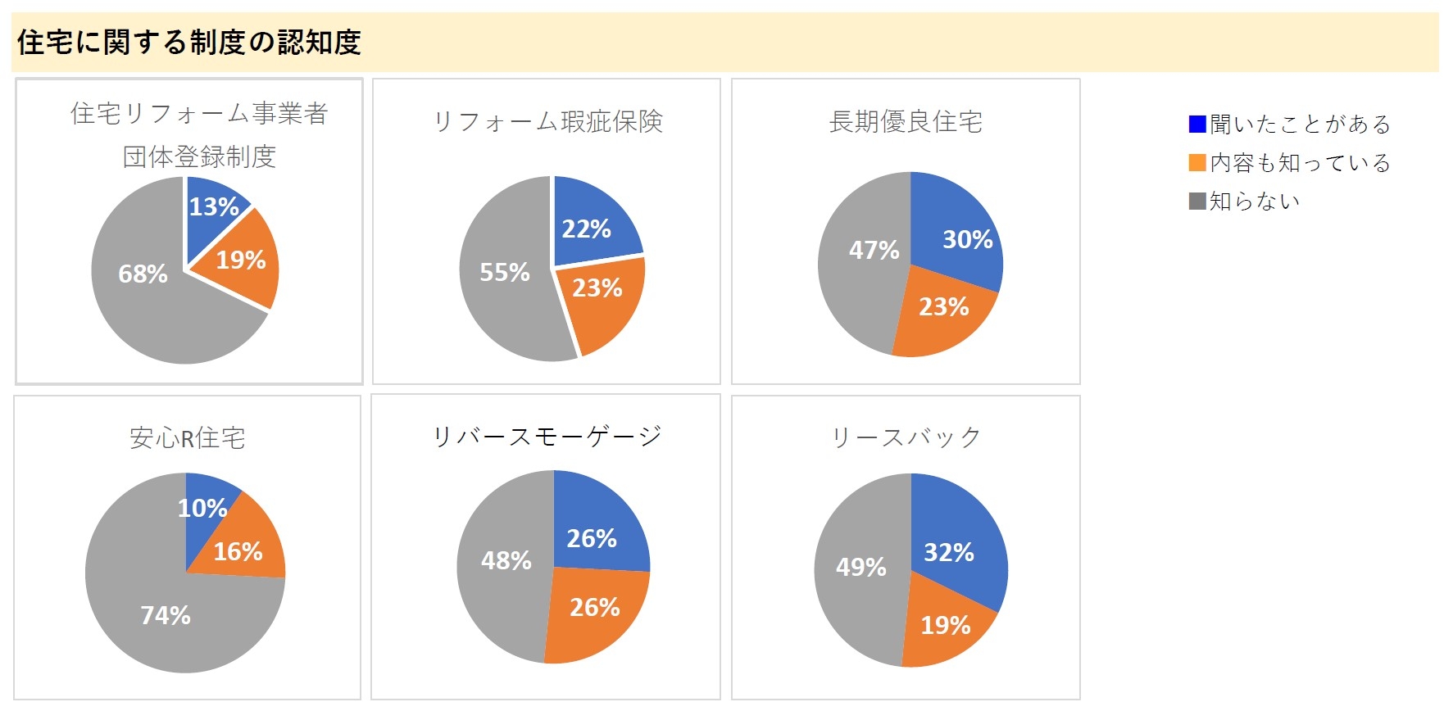Click the blue 聞いたことがある legend swatch
1453x711 pixels.
coord(1197,125)
